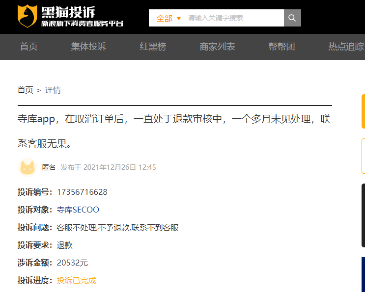Open the 红黑榜 nav item

153,47
